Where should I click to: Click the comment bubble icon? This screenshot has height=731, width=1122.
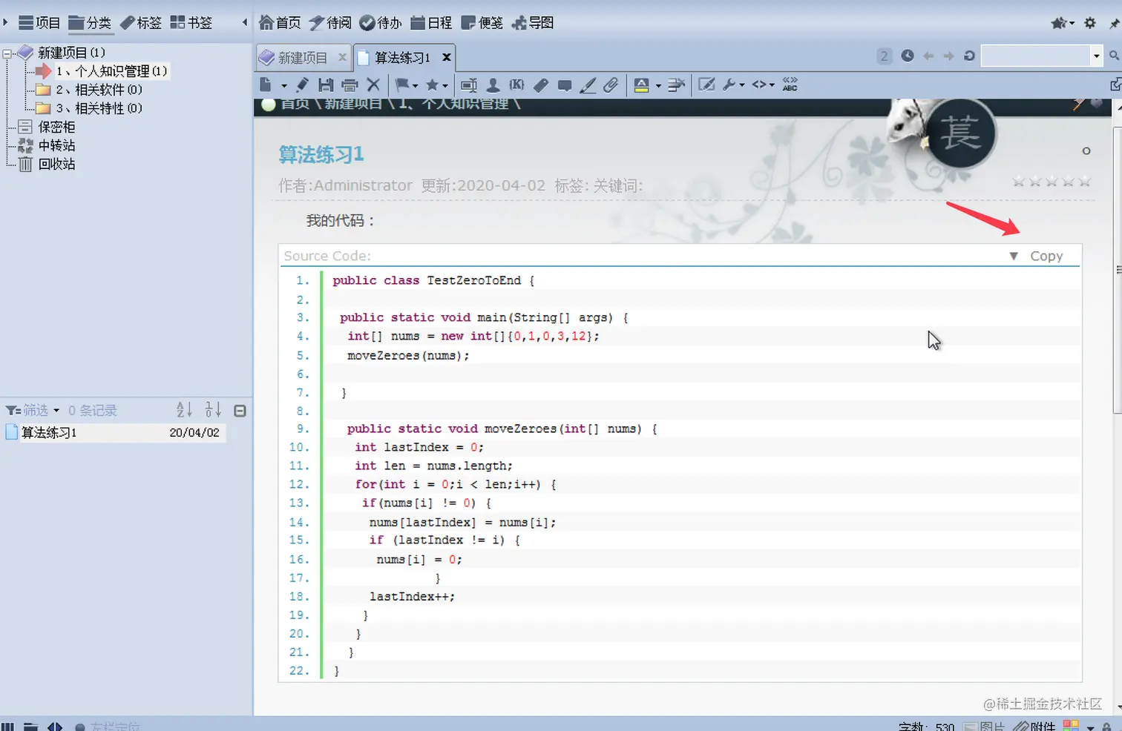click(565, 85)
